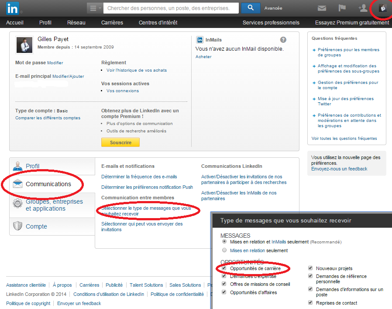Toggle Opportunités d'affaires checkbox

[x=224, y=292]
